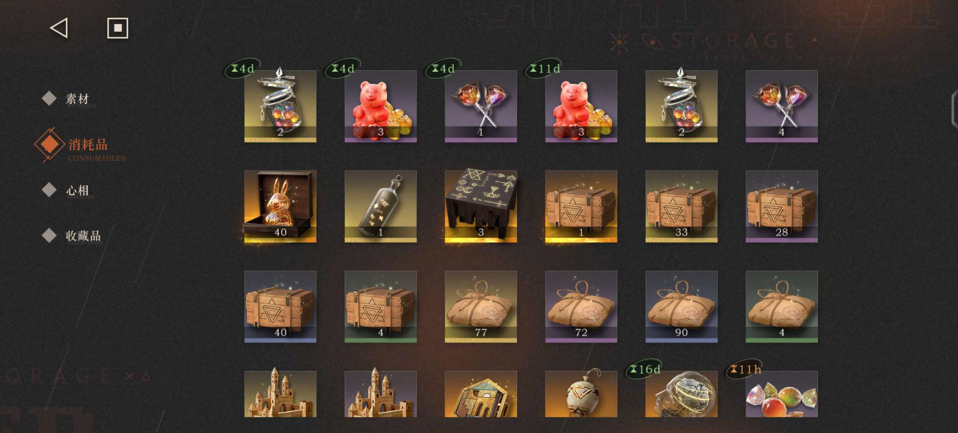The width and height of the screenshot is (958, 433).
Task: Pick the glass bottle item with count 1
Action: tap(380, 206)
